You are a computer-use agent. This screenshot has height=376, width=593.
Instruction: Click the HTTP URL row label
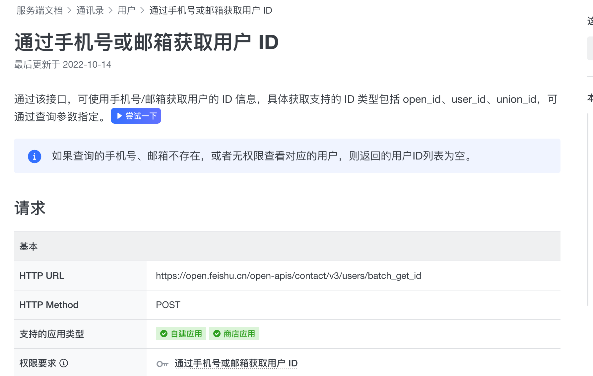pos(42,276)
